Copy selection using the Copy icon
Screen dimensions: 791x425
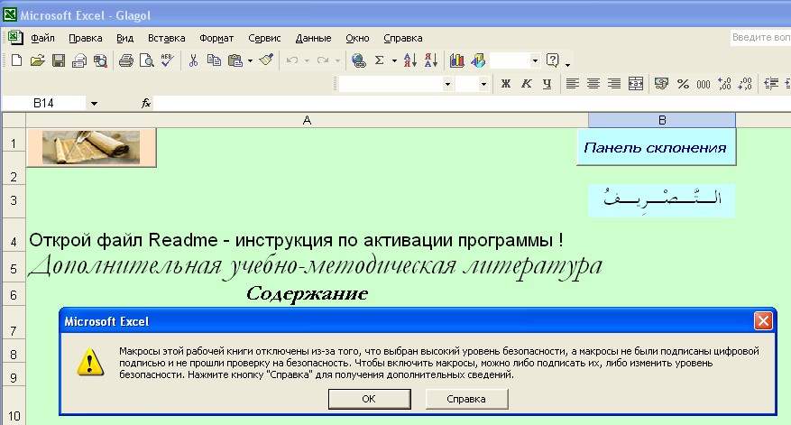(x=215, y=60)
